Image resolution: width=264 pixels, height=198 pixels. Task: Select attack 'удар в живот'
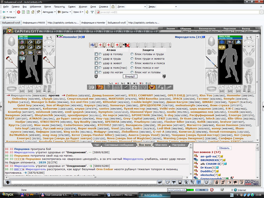pyautogui.click(x=100, y=63)
